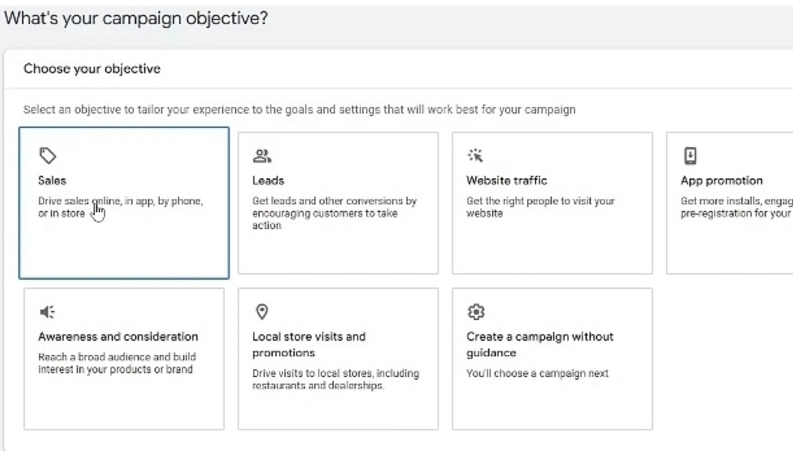
Task: Click the App promotion phone download icon
Action: [x=690, y=156]
